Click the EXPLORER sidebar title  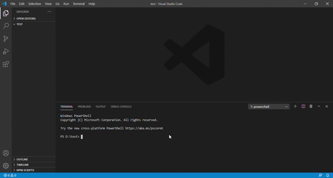[x=23, y=12]
